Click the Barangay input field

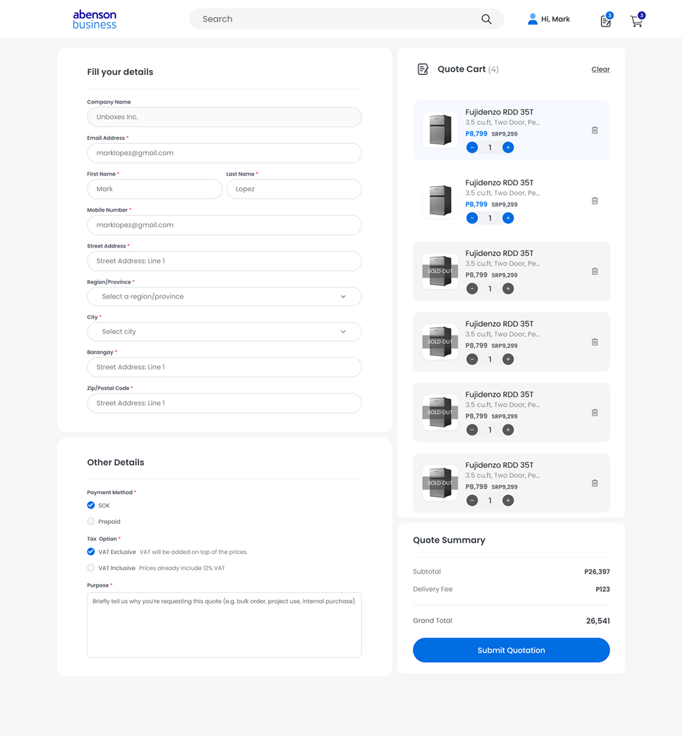coord(224,367)
